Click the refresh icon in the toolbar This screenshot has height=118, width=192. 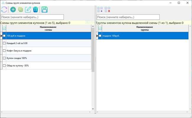5,9
